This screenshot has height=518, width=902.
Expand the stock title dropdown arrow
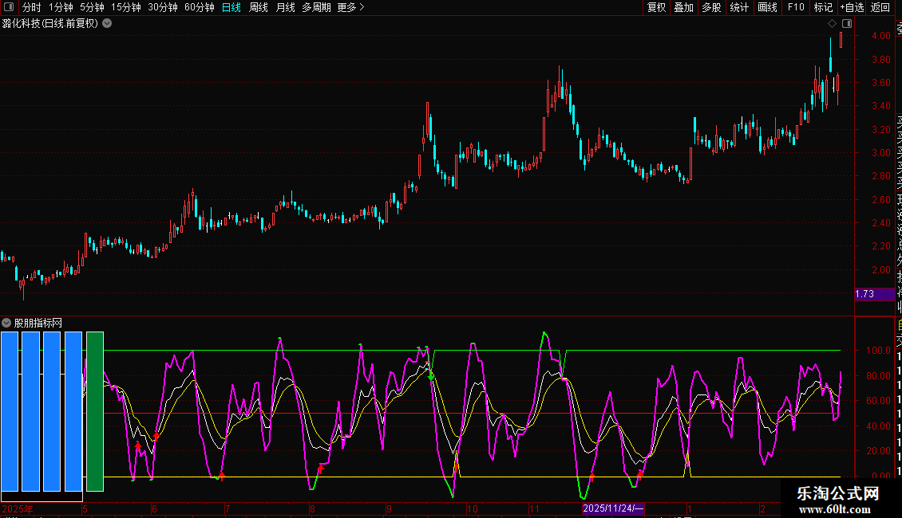107,23
